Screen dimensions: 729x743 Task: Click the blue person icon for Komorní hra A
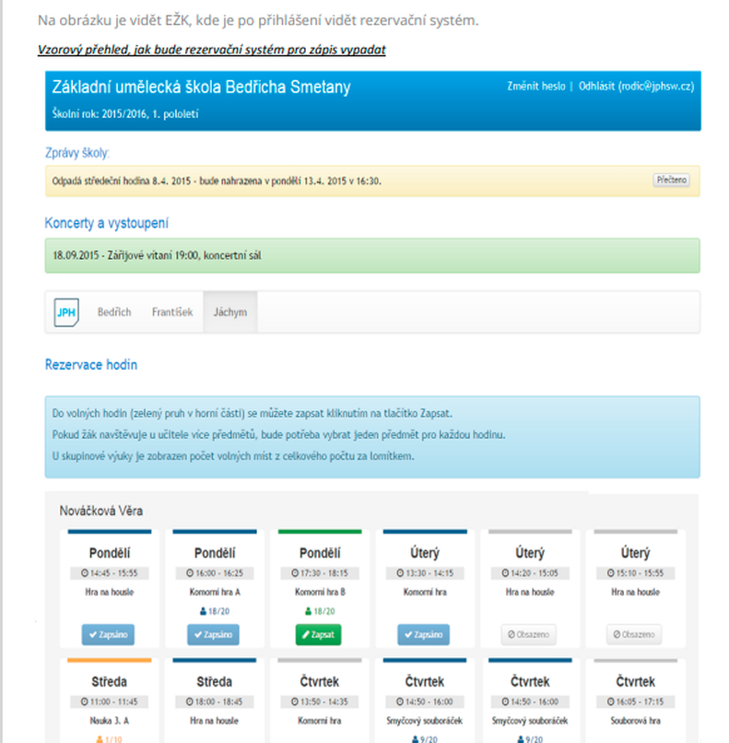point(203,611)
